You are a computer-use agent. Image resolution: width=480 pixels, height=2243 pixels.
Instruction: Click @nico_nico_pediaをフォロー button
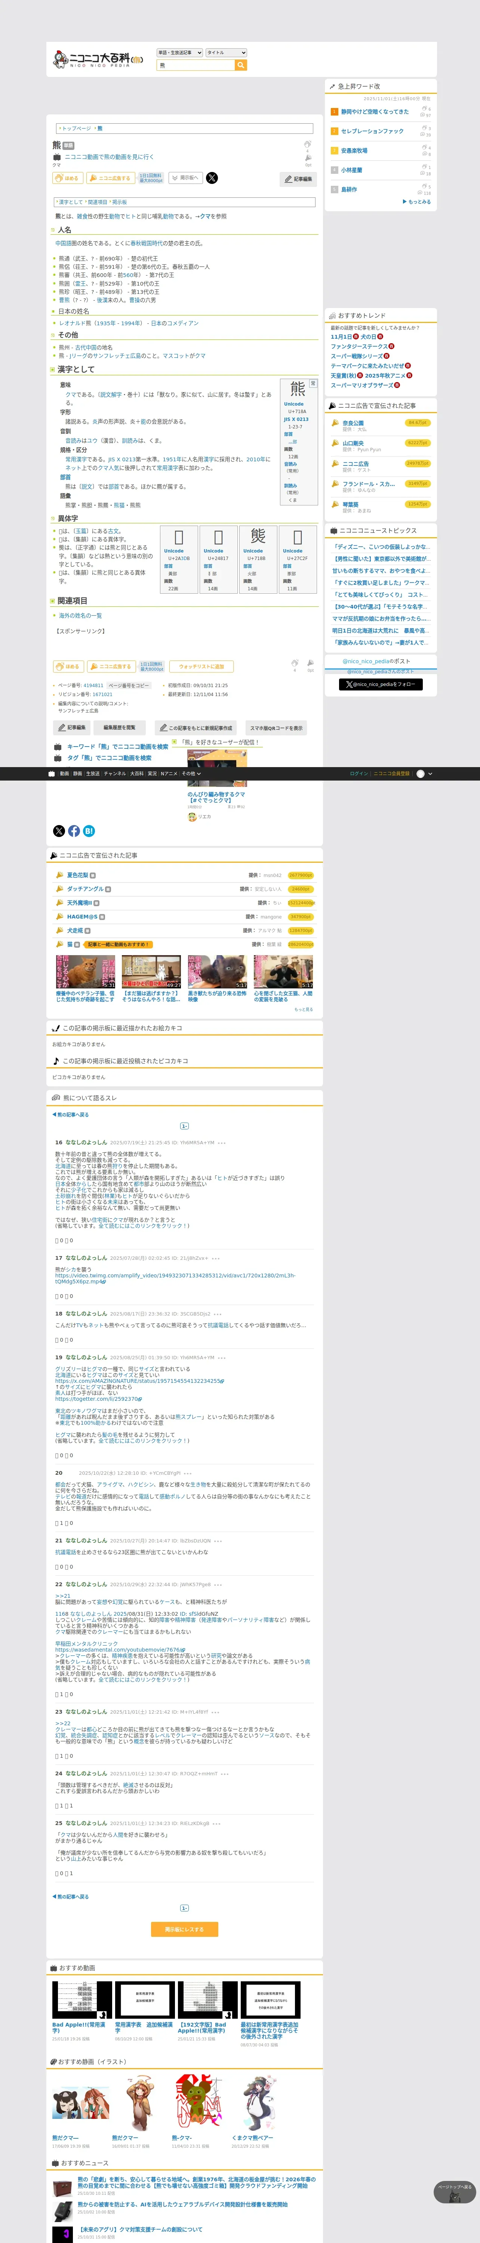tap(381, 684)
